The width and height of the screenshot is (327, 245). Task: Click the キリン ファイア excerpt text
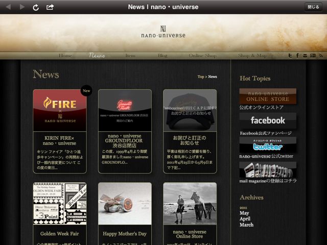60,160
